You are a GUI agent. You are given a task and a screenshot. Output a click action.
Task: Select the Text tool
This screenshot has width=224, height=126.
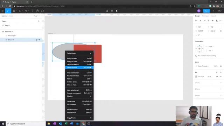(32, 11)
